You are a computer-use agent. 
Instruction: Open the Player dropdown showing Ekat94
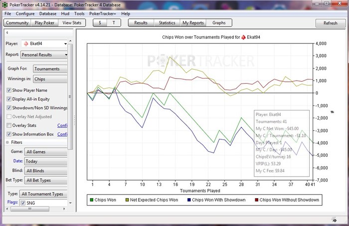[44, 43]
